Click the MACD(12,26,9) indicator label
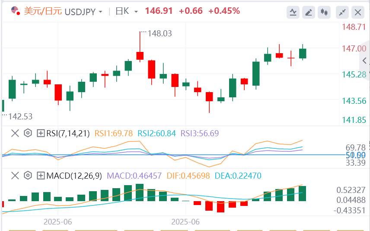This screenshot has width=370, height=231. pos(74,176)
